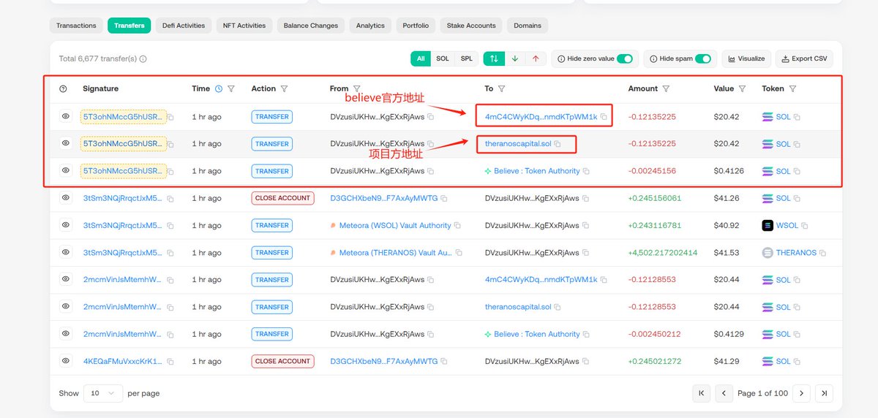Click the THERANOS token logo icon
878x418 pixels.
[x=768, y=253]
